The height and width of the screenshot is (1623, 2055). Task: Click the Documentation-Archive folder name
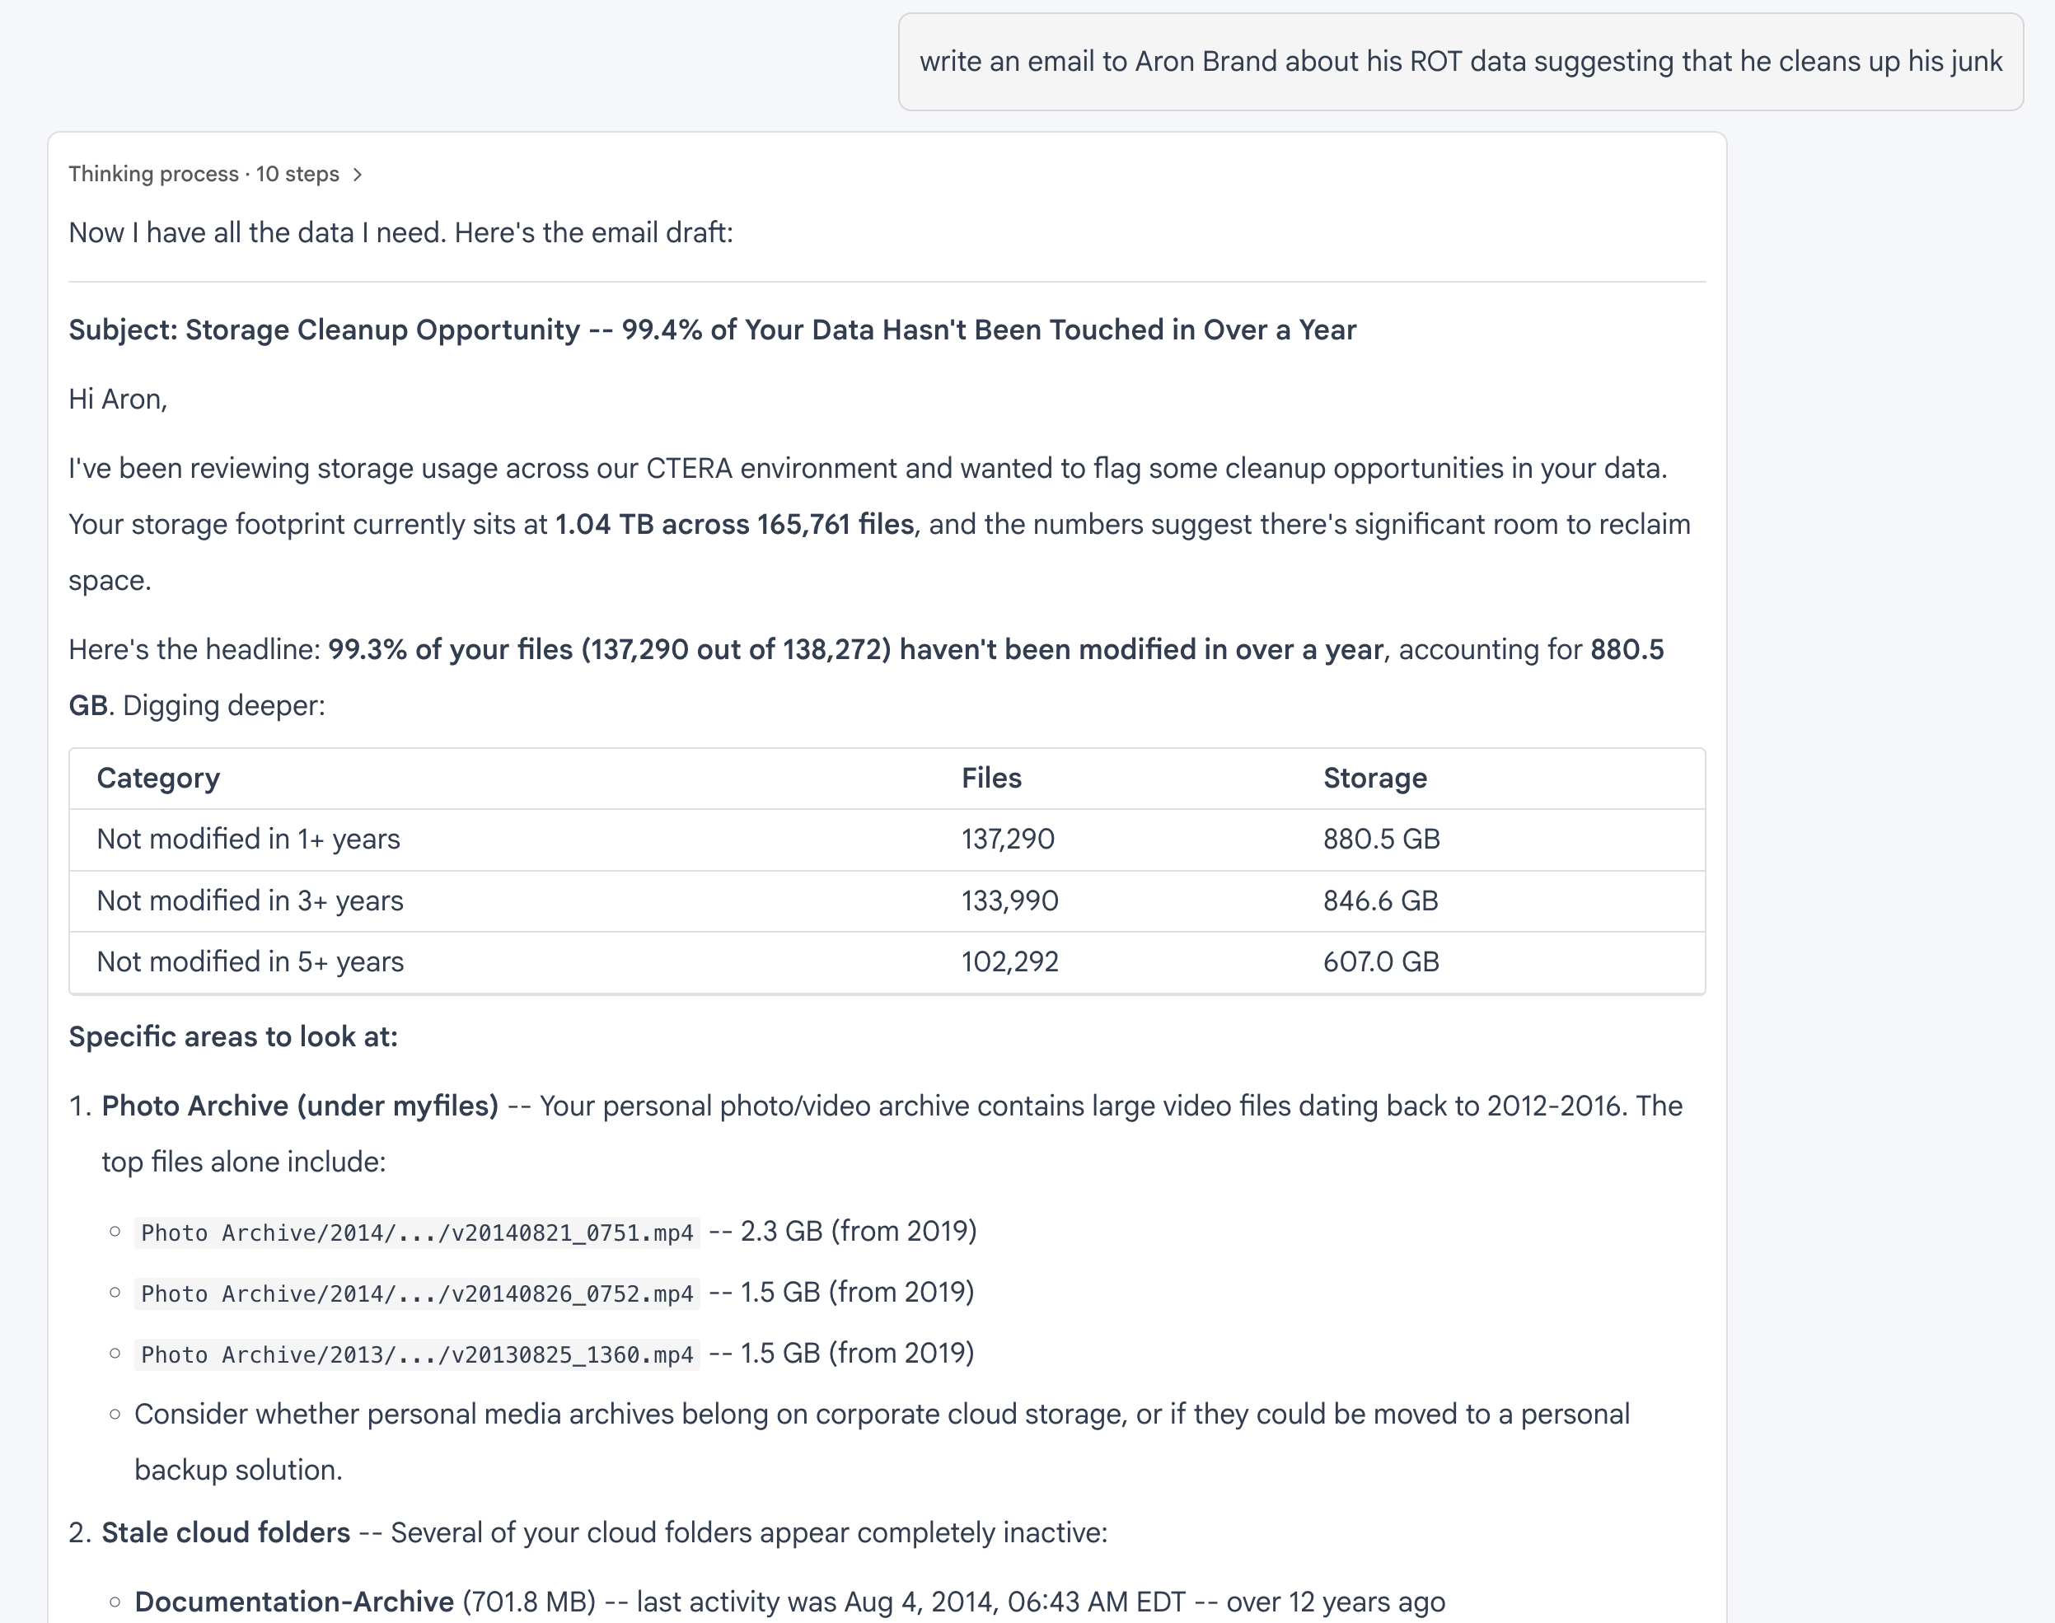[295, 1602]
